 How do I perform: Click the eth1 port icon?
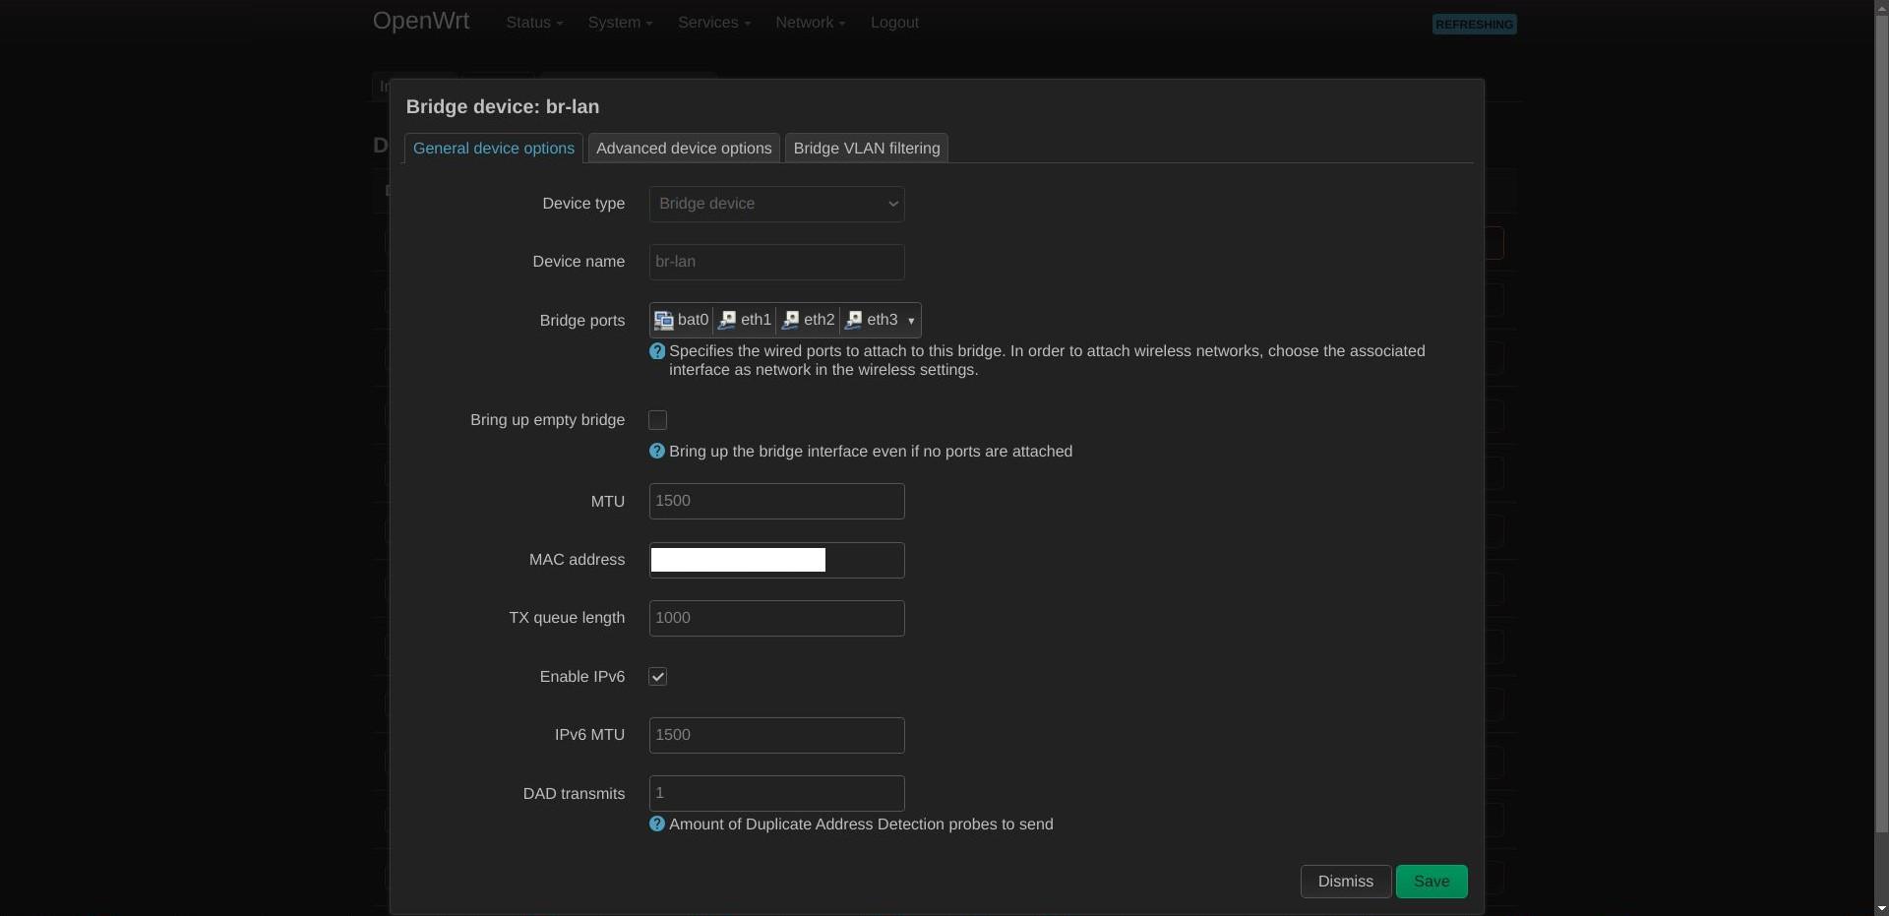pos(727,321)
